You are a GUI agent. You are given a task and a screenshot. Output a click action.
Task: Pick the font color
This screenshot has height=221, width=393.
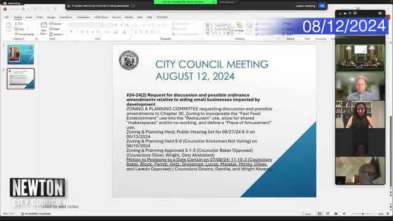pyautogui.click(x=125, y=32)
